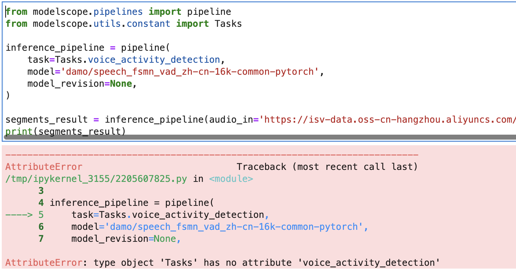The width and height of the screenshot is (516, 270).
Task: Open the /tmp/ipykernel_3155 file path in traceback
Action: [96, 179]
